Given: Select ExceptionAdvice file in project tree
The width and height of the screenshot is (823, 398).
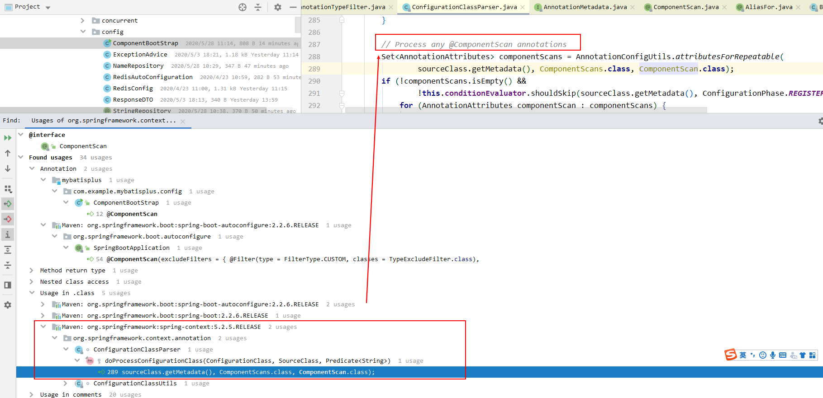Looking at the screenshot, I should point(140,54).
